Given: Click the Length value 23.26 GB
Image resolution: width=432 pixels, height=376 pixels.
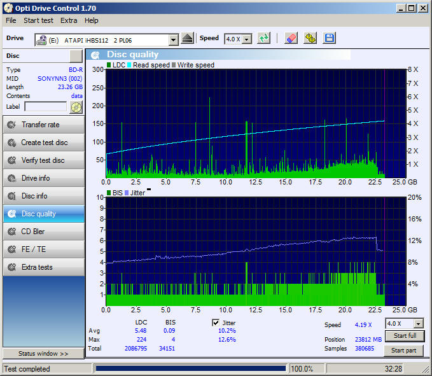Looking at the screenshot, I should click(70, 87).
